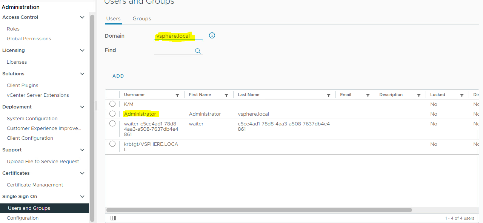Click the '1 - 4 of 4 users' footer text
The height and width of the screenshot is (223, 483).
[460, 218]
